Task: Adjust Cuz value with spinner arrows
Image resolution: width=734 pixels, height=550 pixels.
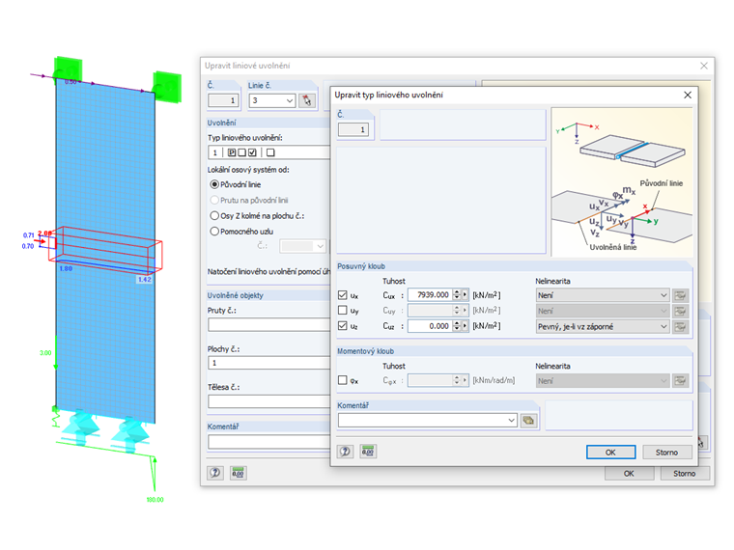Action: point(457,326)
